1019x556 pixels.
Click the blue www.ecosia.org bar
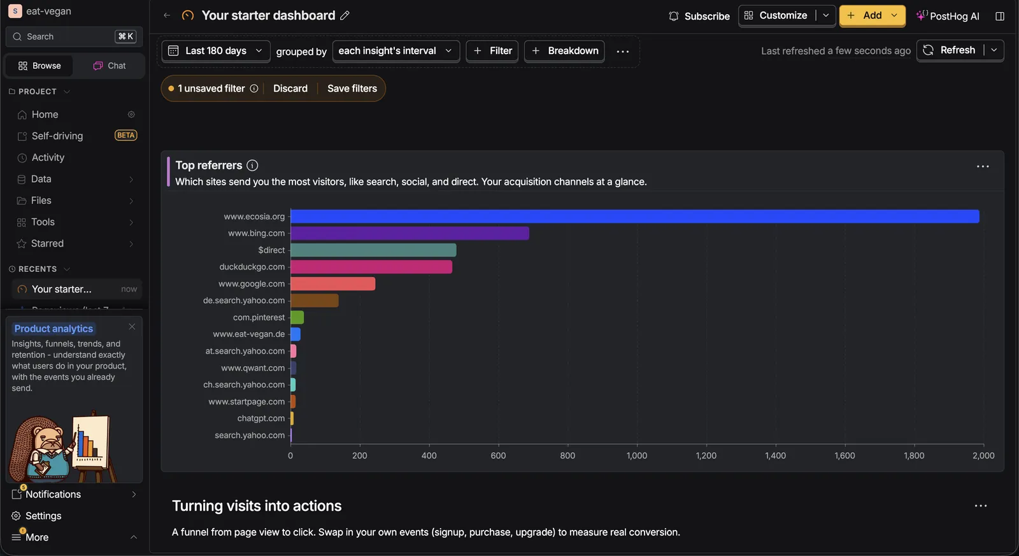click(x=635, y=217)
